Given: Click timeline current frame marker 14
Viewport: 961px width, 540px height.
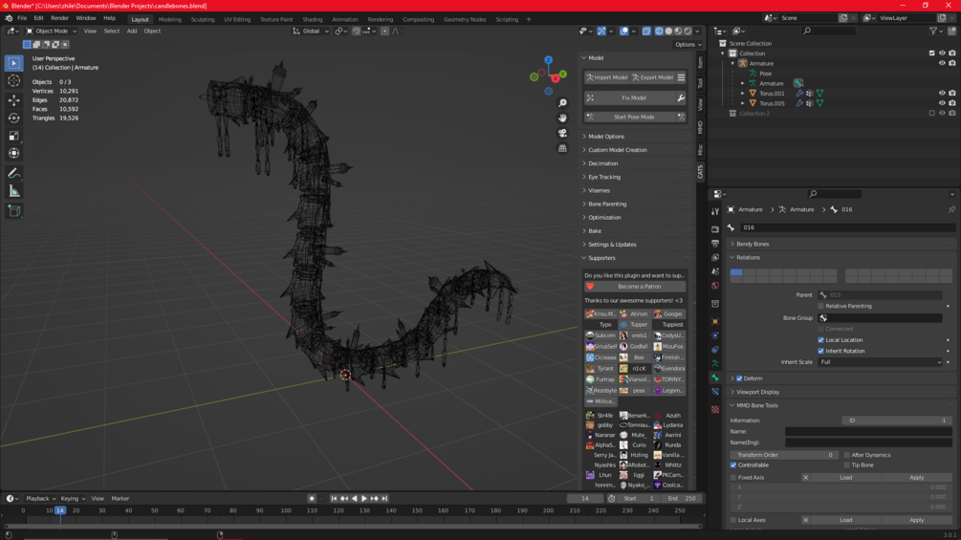Looking at the screenshot, I should pos(59,510).
